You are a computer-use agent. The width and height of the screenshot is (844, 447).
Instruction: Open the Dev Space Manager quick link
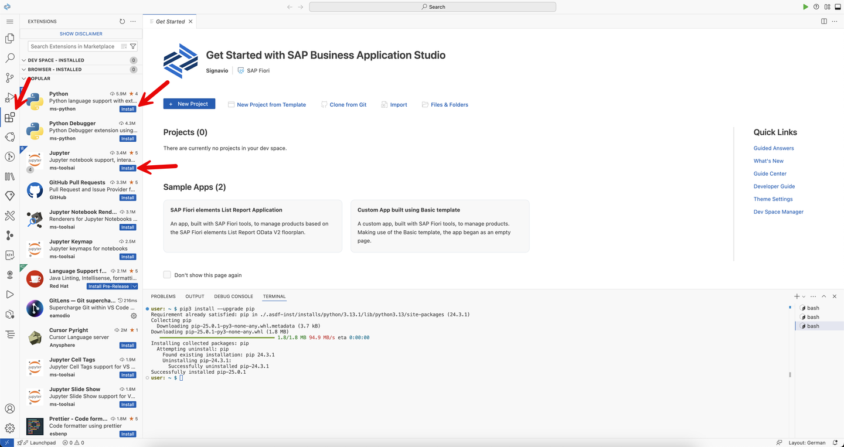tap(778, 212)
